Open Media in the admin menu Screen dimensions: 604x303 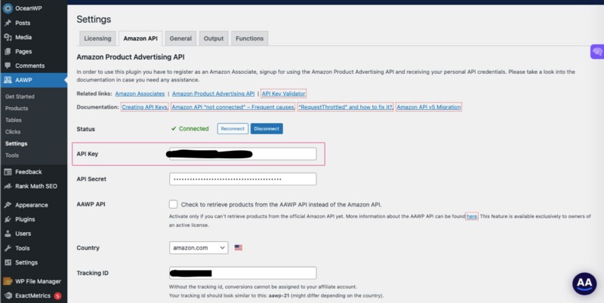tap(23, 37)
